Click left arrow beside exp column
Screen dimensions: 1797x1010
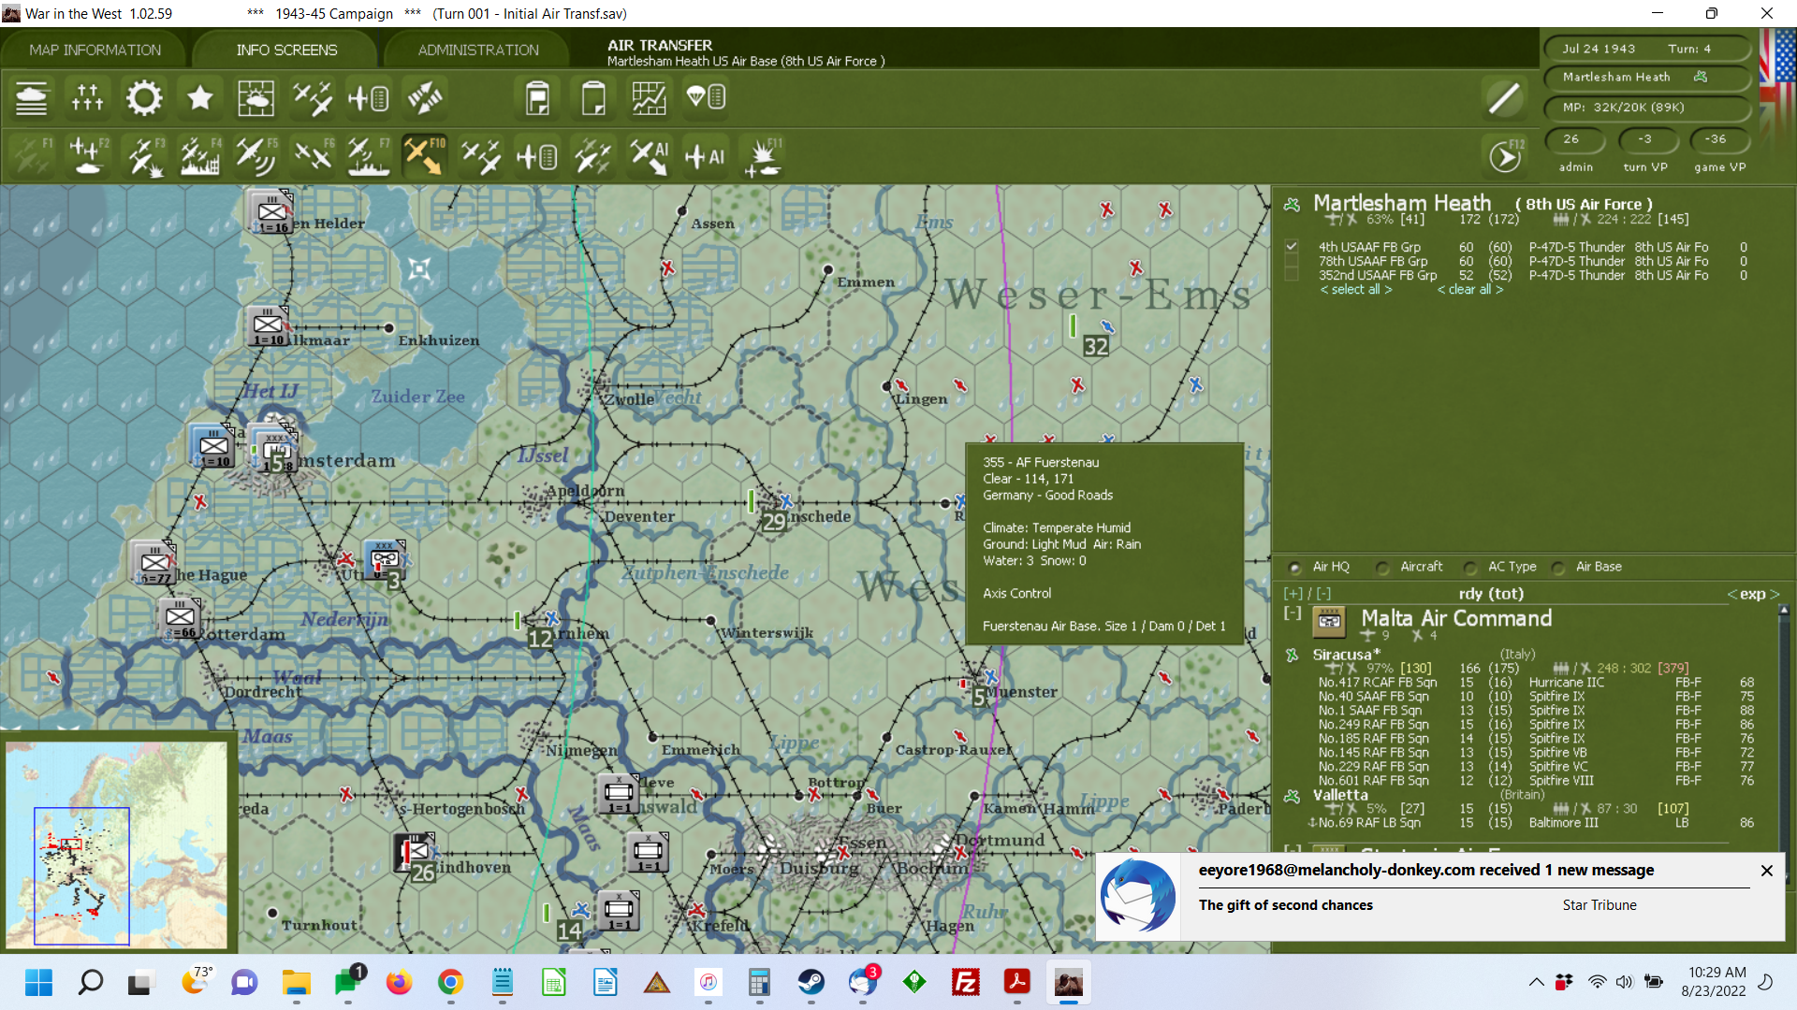pos(1732,594)
